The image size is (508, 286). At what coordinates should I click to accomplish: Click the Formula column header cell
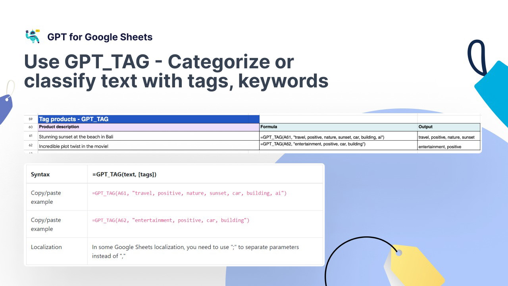(x=338, y=127)
